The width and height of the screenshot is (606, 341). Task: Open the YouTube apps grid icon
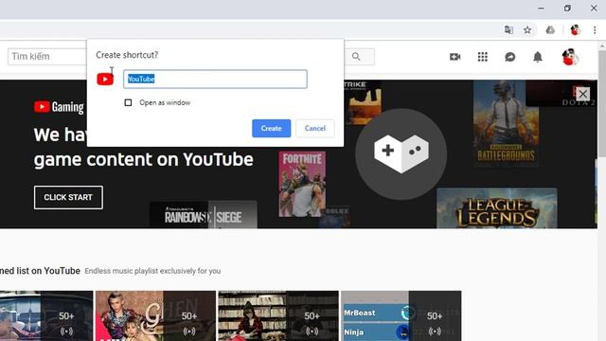click(x=482, y=57)
